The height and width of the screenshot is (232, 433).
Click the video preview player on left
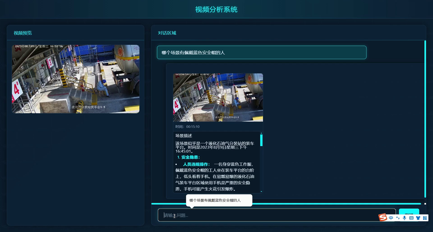click(x=76, y=79)
